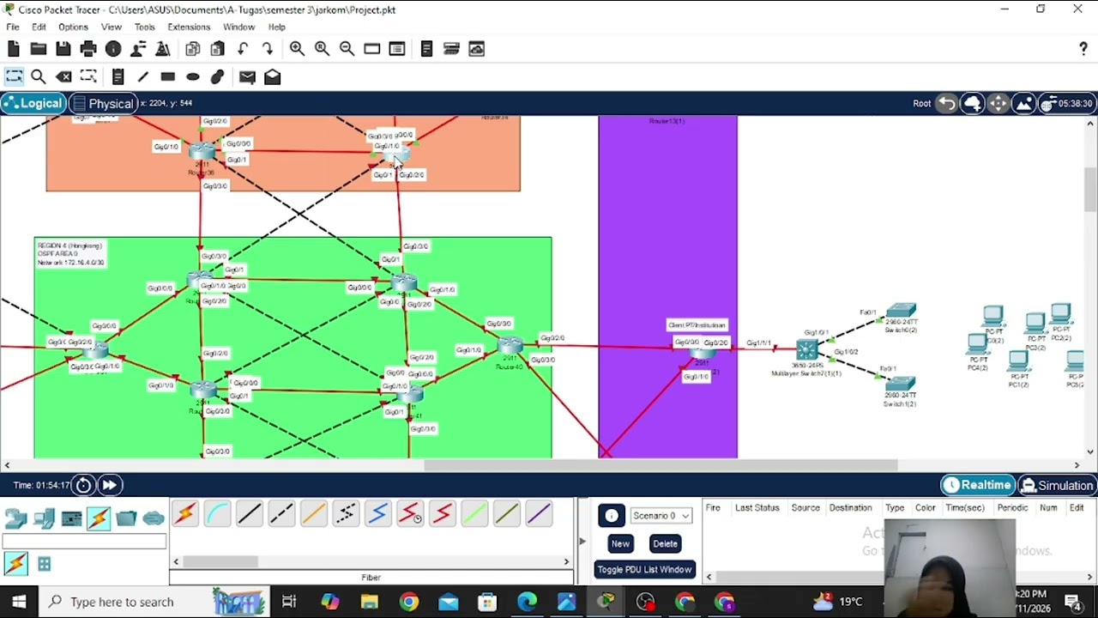
Task: Save the project with the floppy disk icon
Action: pos(63,49)
